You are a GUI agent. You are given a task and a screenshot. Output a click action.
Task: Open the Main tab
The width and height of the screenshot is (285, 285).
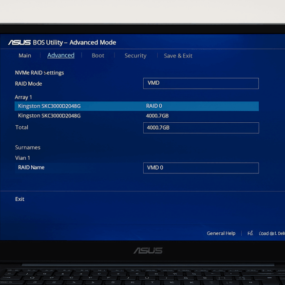click(25, 56)
